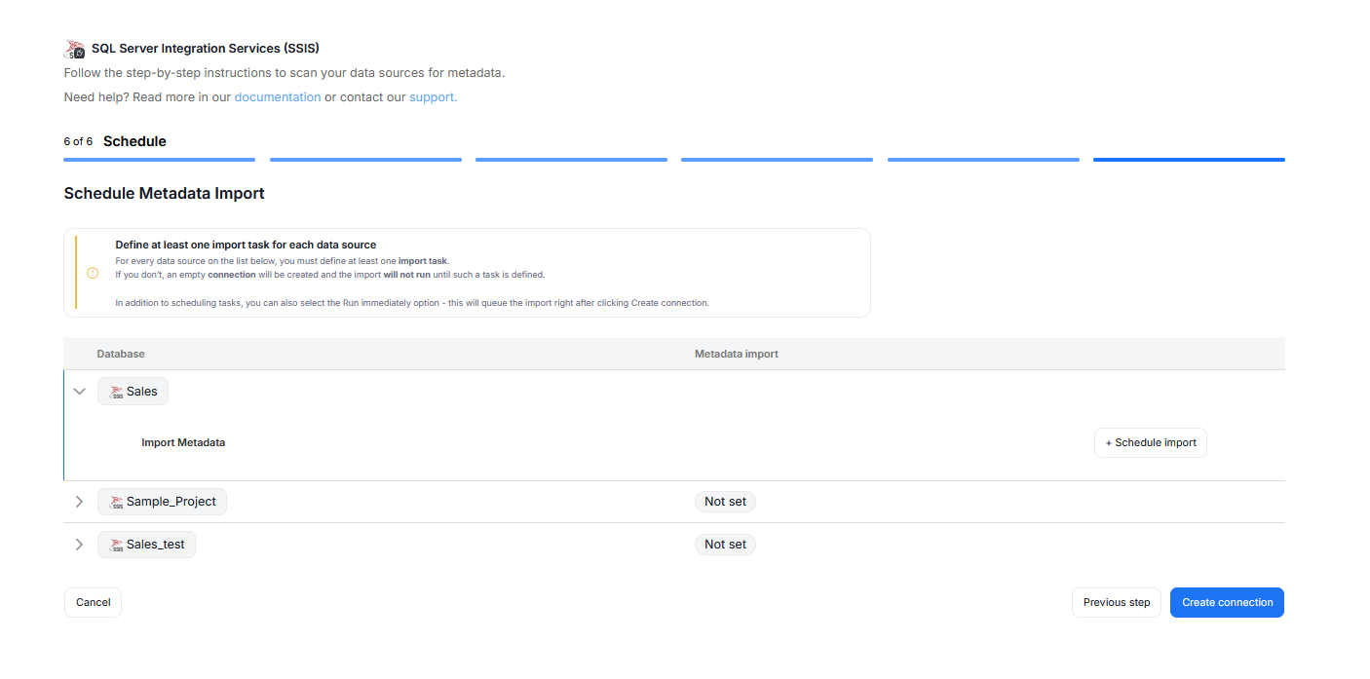Image resolution: width=1370 pixels, height=679 pixels.
Task: Collapse the Sales database row
Action: pos(80,392)
